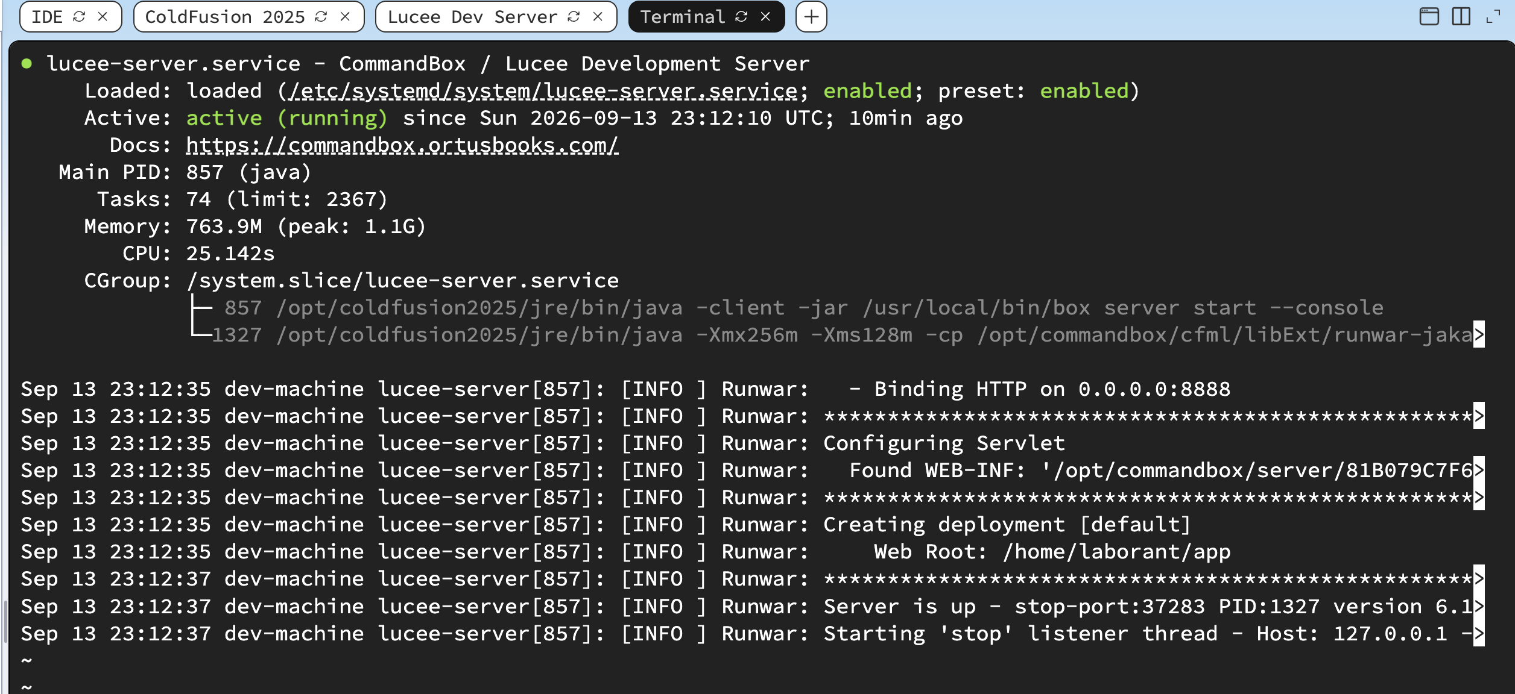This screenshot has width=1515, height=694.
Task: Reload the Terminal tab
Action: click(741, 17)
